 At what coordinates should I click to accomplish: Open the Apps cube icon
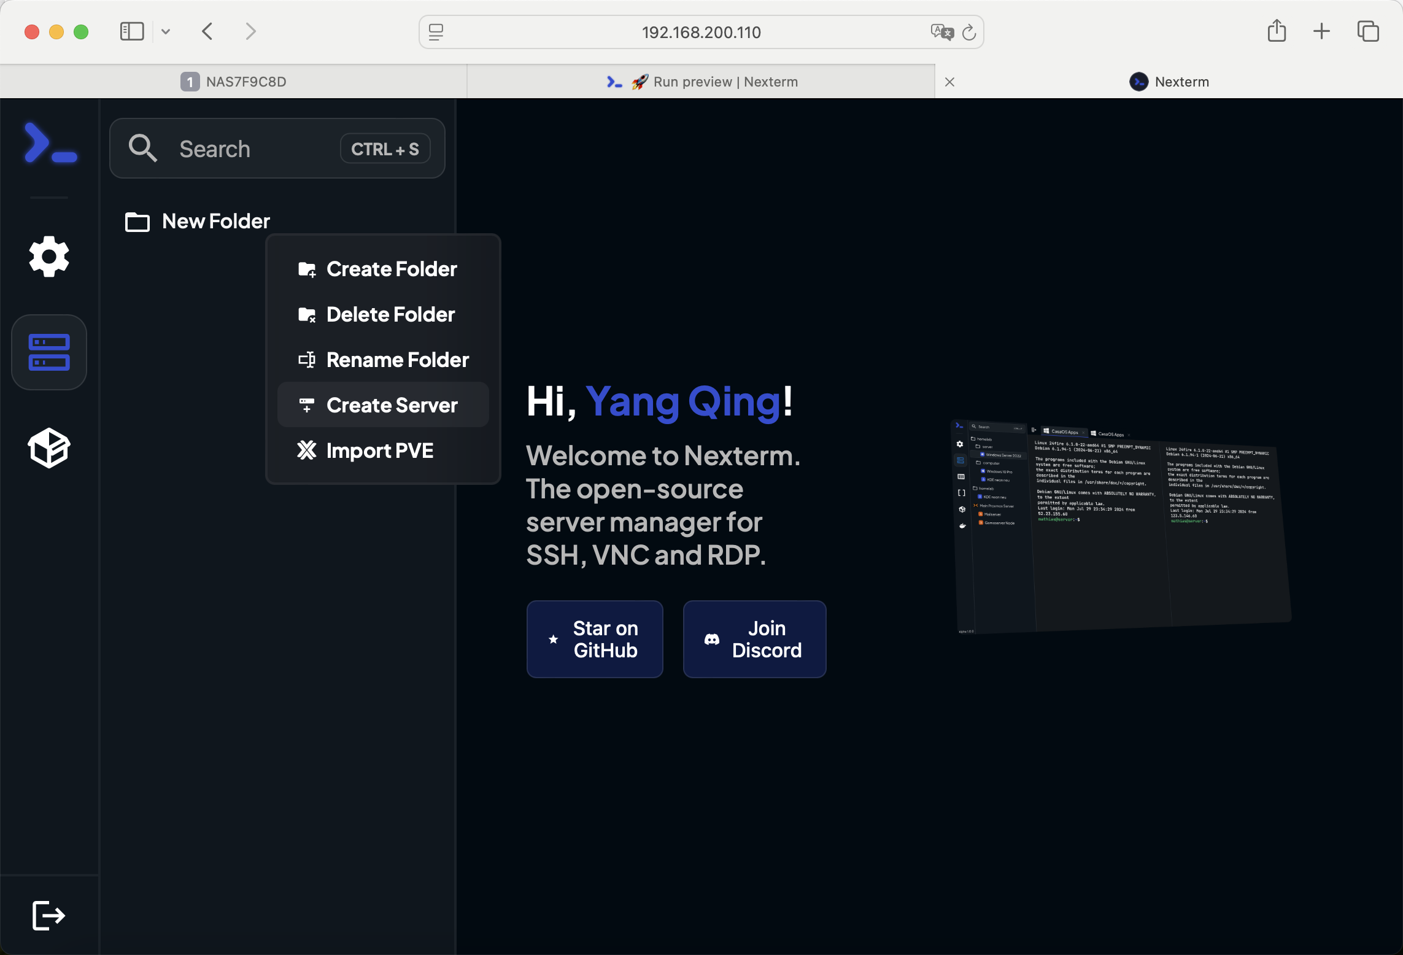point(49,448)
